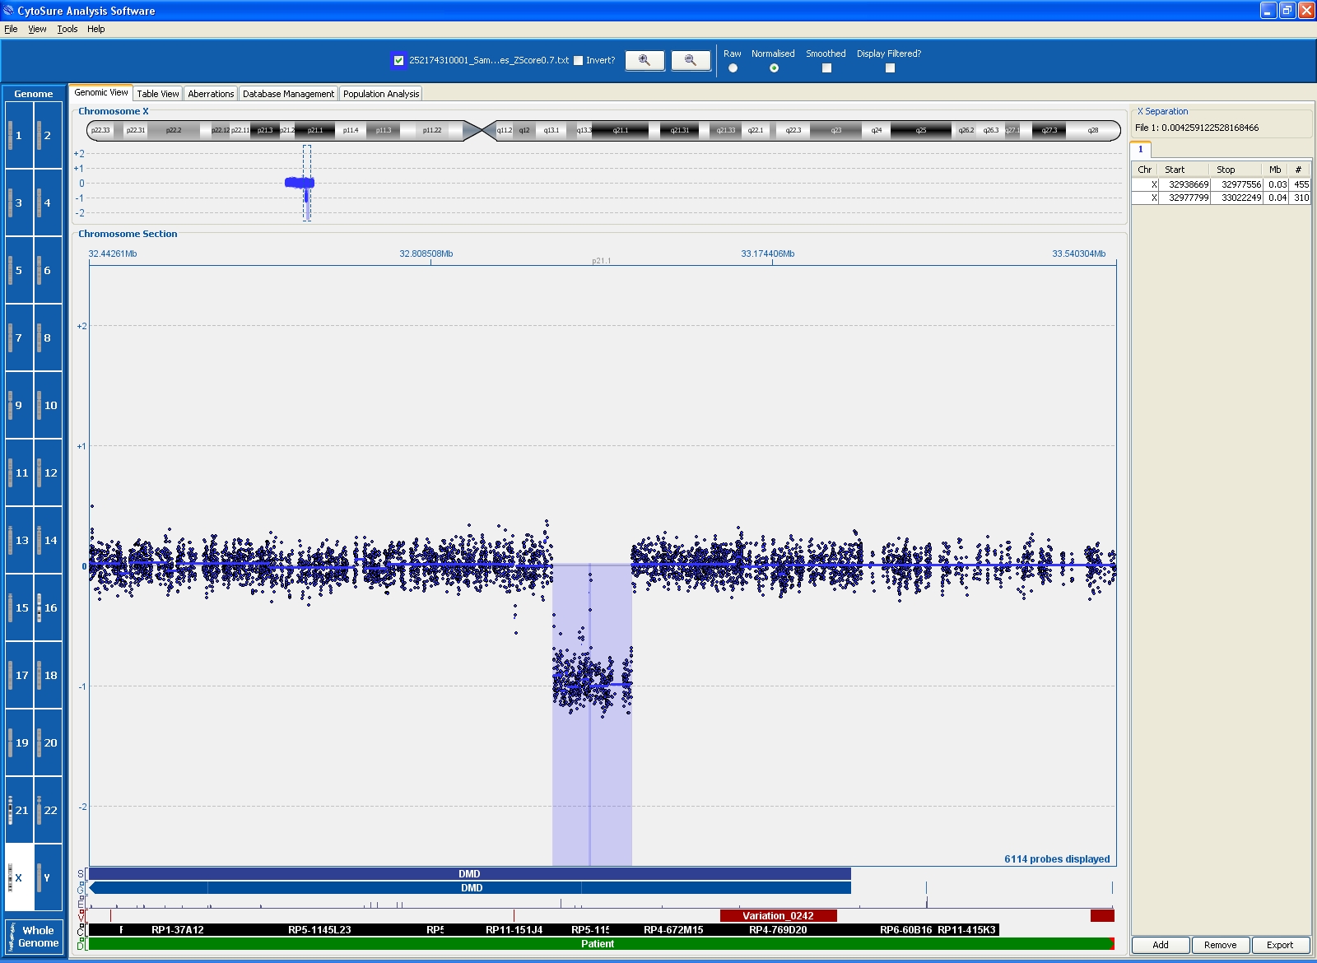Image resolution: width=1317 pixels, height=963 pixels.
Task: Select chromosome 9 in Genome panel
Action: click(19, 405)
